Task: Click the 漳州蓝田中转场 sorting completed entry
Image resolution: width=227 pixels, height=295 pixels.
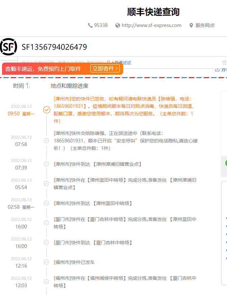Action: click(125, 184)
